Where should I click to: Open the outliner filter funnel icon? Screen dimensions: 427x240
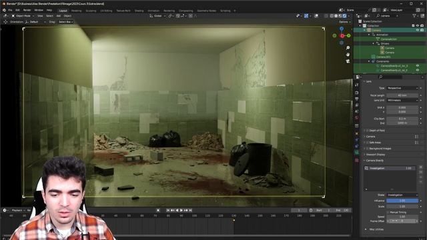pos(414,16)
